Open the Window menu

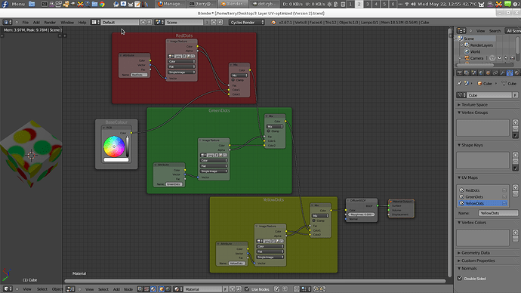[x=67, y=22]
